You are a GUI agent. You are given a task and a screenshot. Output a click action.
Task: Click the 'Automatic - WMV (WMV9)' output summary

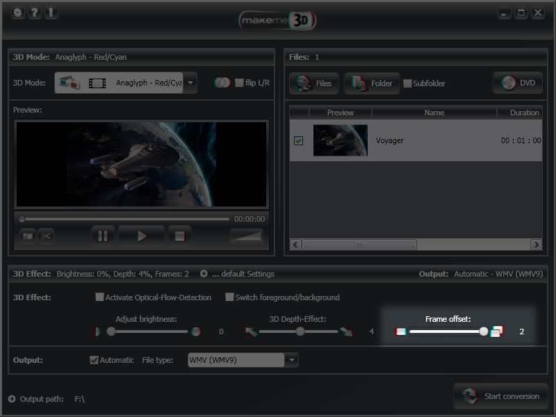point(498,274)
